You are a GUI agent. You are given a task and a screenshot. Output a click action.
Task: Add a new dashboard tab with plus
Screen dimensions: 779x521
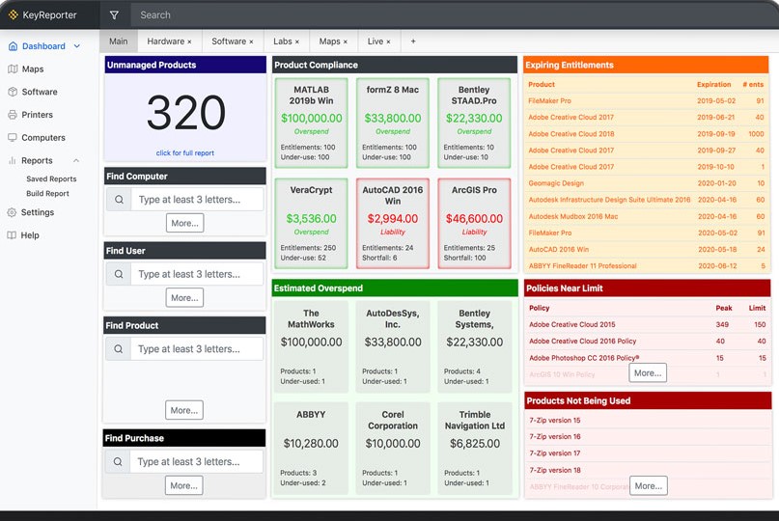[x=413, y=41]
